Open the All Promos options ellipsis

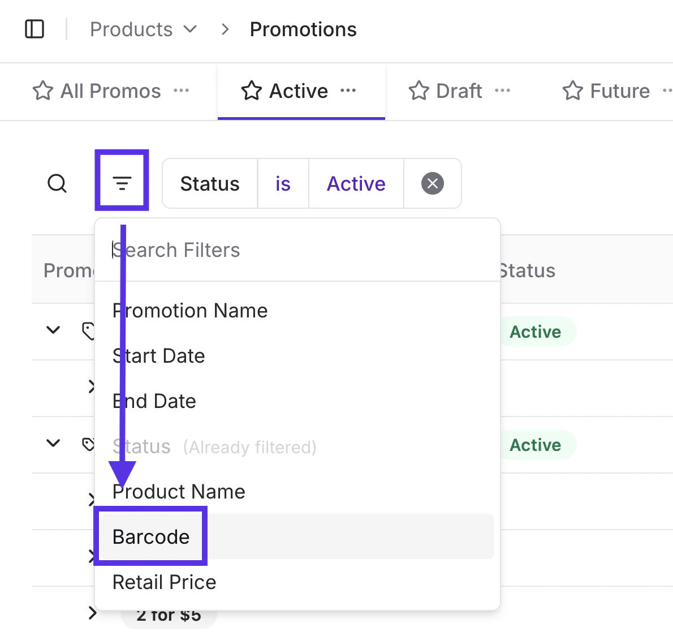point(181,91)
